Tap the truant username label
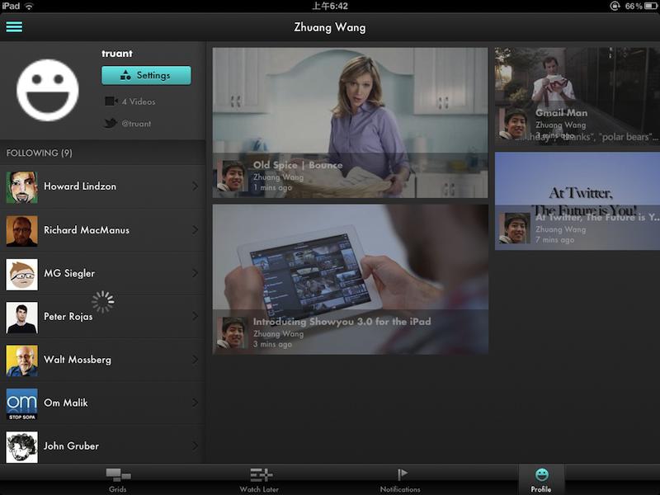Image resolution: width=660 pixels, height=495 pixels. (x=117, y=54)
